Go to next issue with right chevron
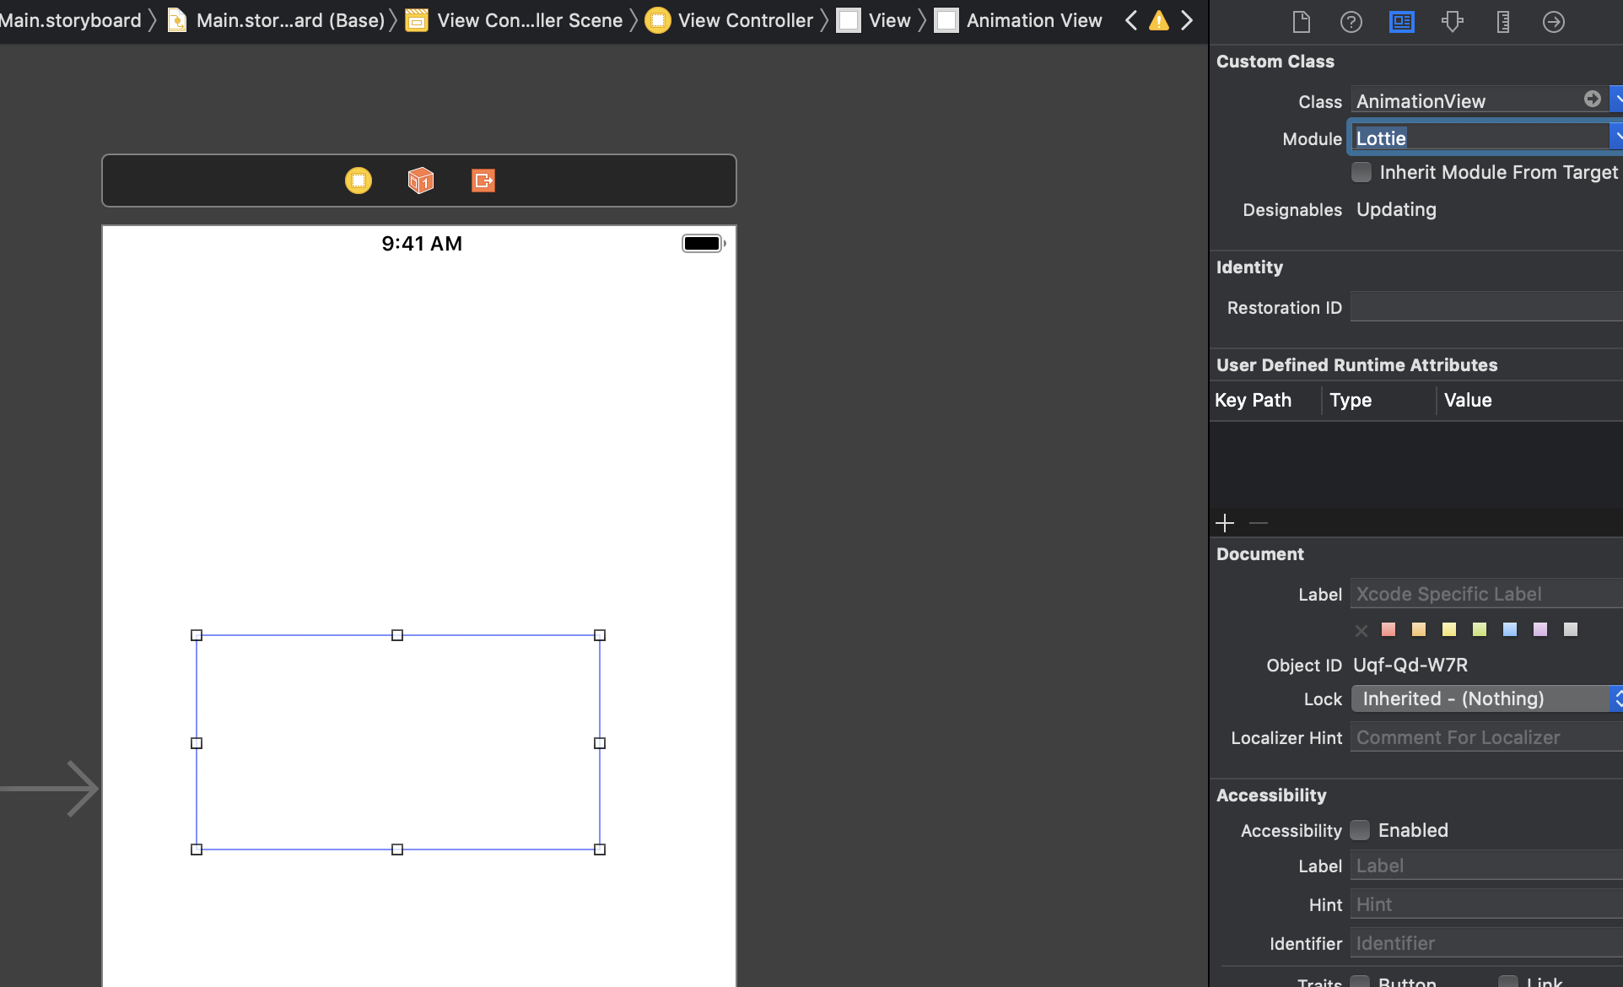 coord(1187,20)
